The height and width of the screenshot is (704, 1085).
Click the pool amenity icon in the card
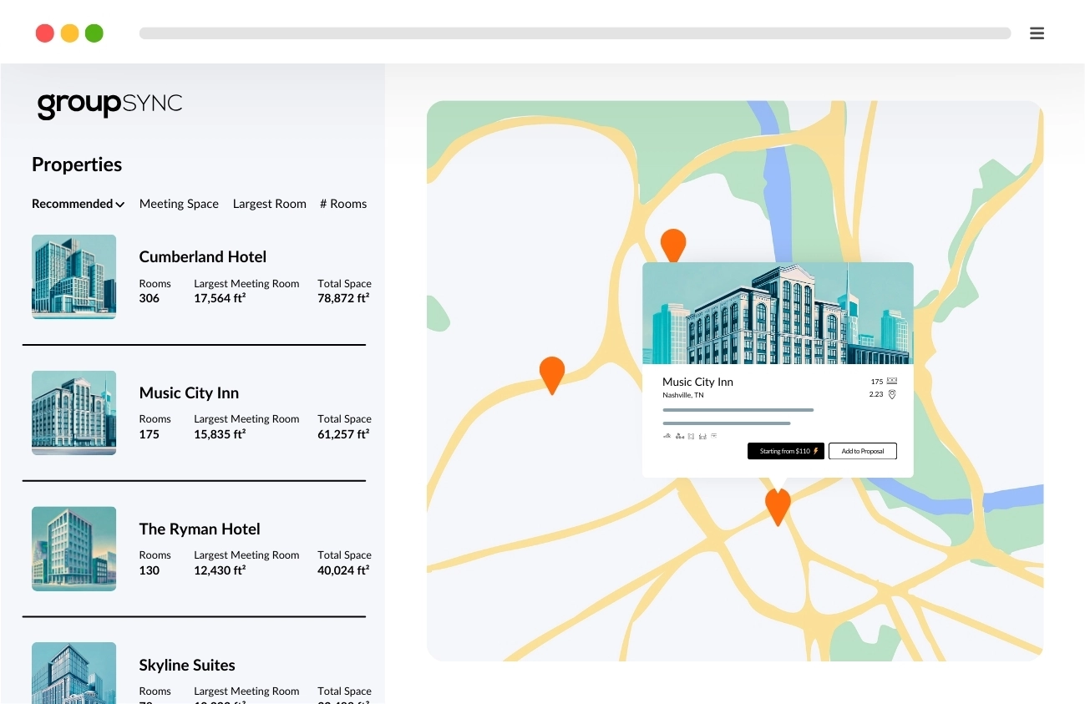(x=667, y=436)
